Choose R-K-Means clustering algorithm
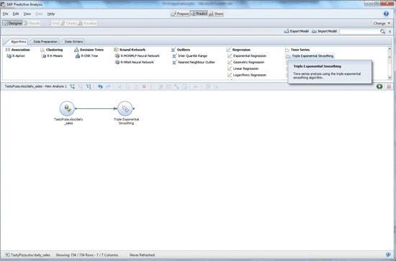396x261 pixels. click(x=52, y=56)
